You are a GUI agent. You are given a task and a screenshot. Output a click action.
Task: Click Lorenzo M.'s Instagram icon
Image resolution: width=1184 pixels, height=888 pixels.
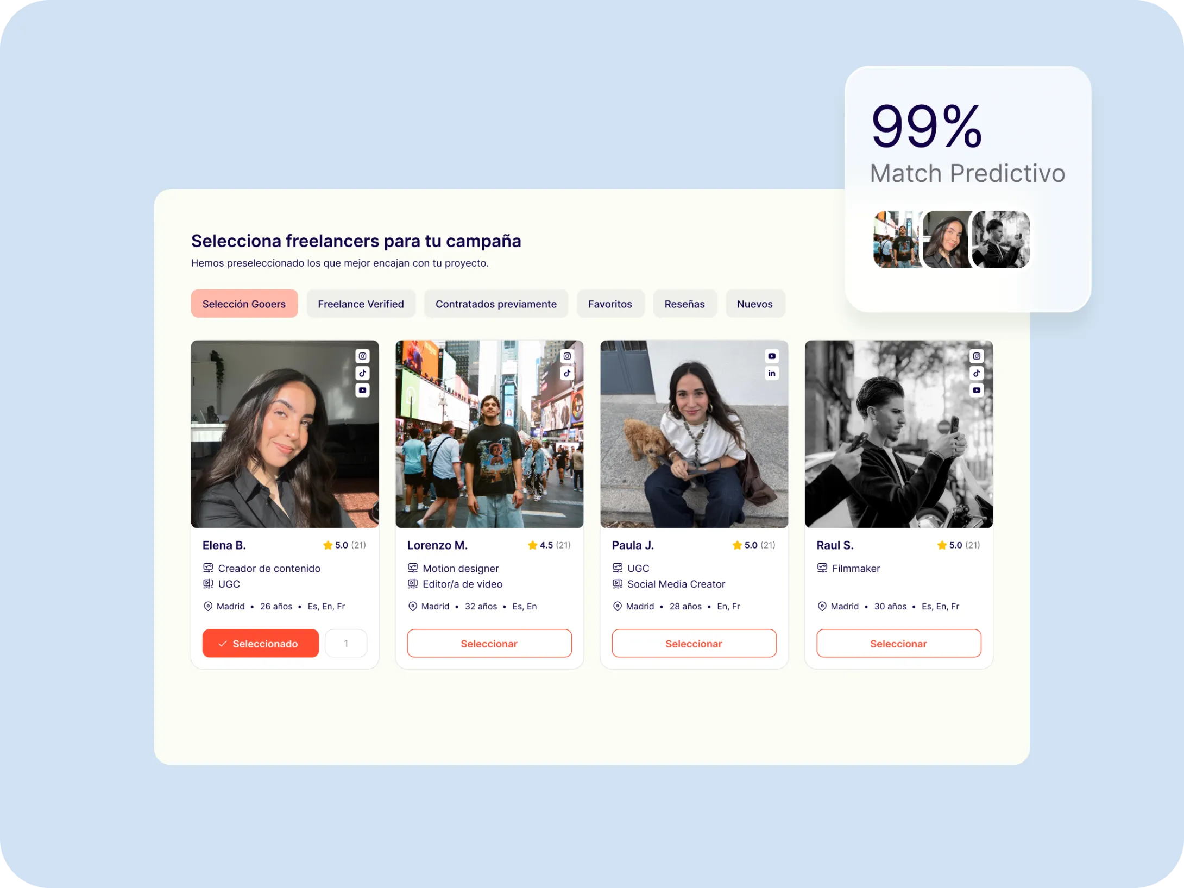tap(567, 356)
